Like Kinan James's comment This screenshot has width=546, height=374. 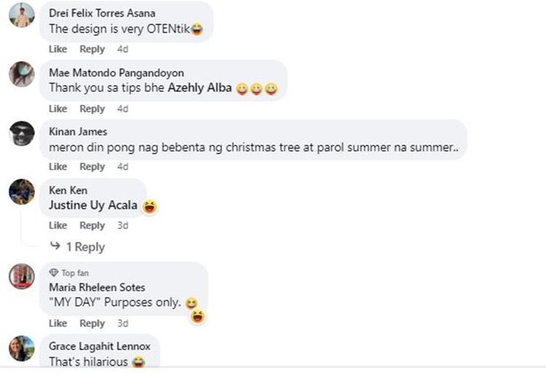58,167
